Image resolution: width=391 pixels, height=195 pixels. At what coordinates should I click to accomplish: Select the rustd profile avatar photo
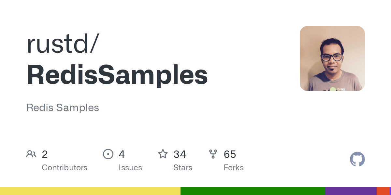point(332,58)
